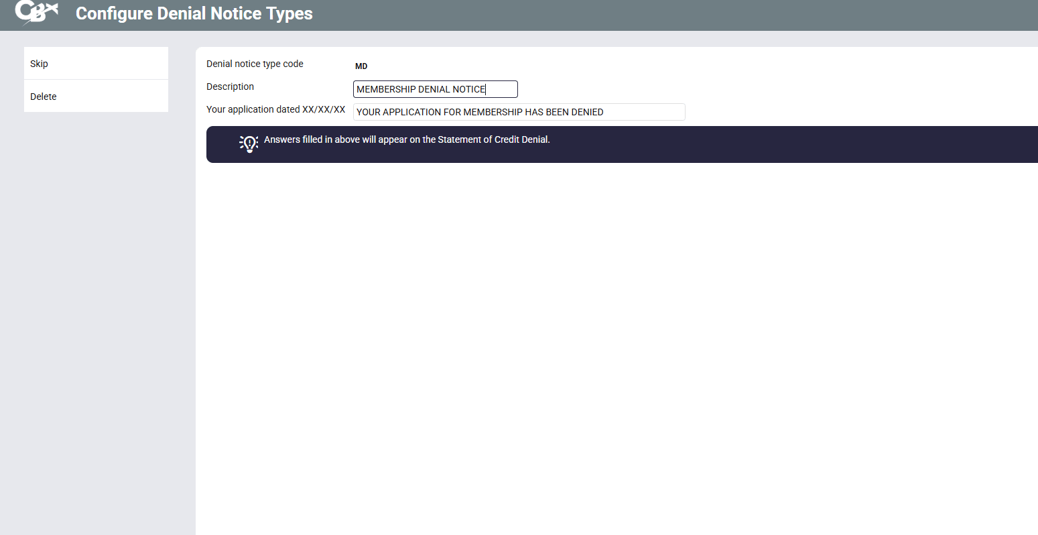Click the word NOTICE in Description field
Image resolution: width=1038 pixels, height=535 pixels.
(x=468, y=89)
